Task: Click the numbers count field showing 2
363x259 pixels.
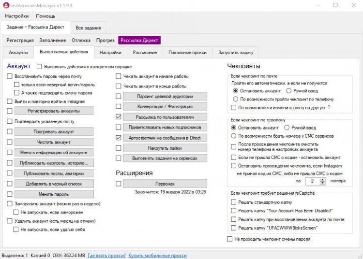Action: (x=312, y=181)
